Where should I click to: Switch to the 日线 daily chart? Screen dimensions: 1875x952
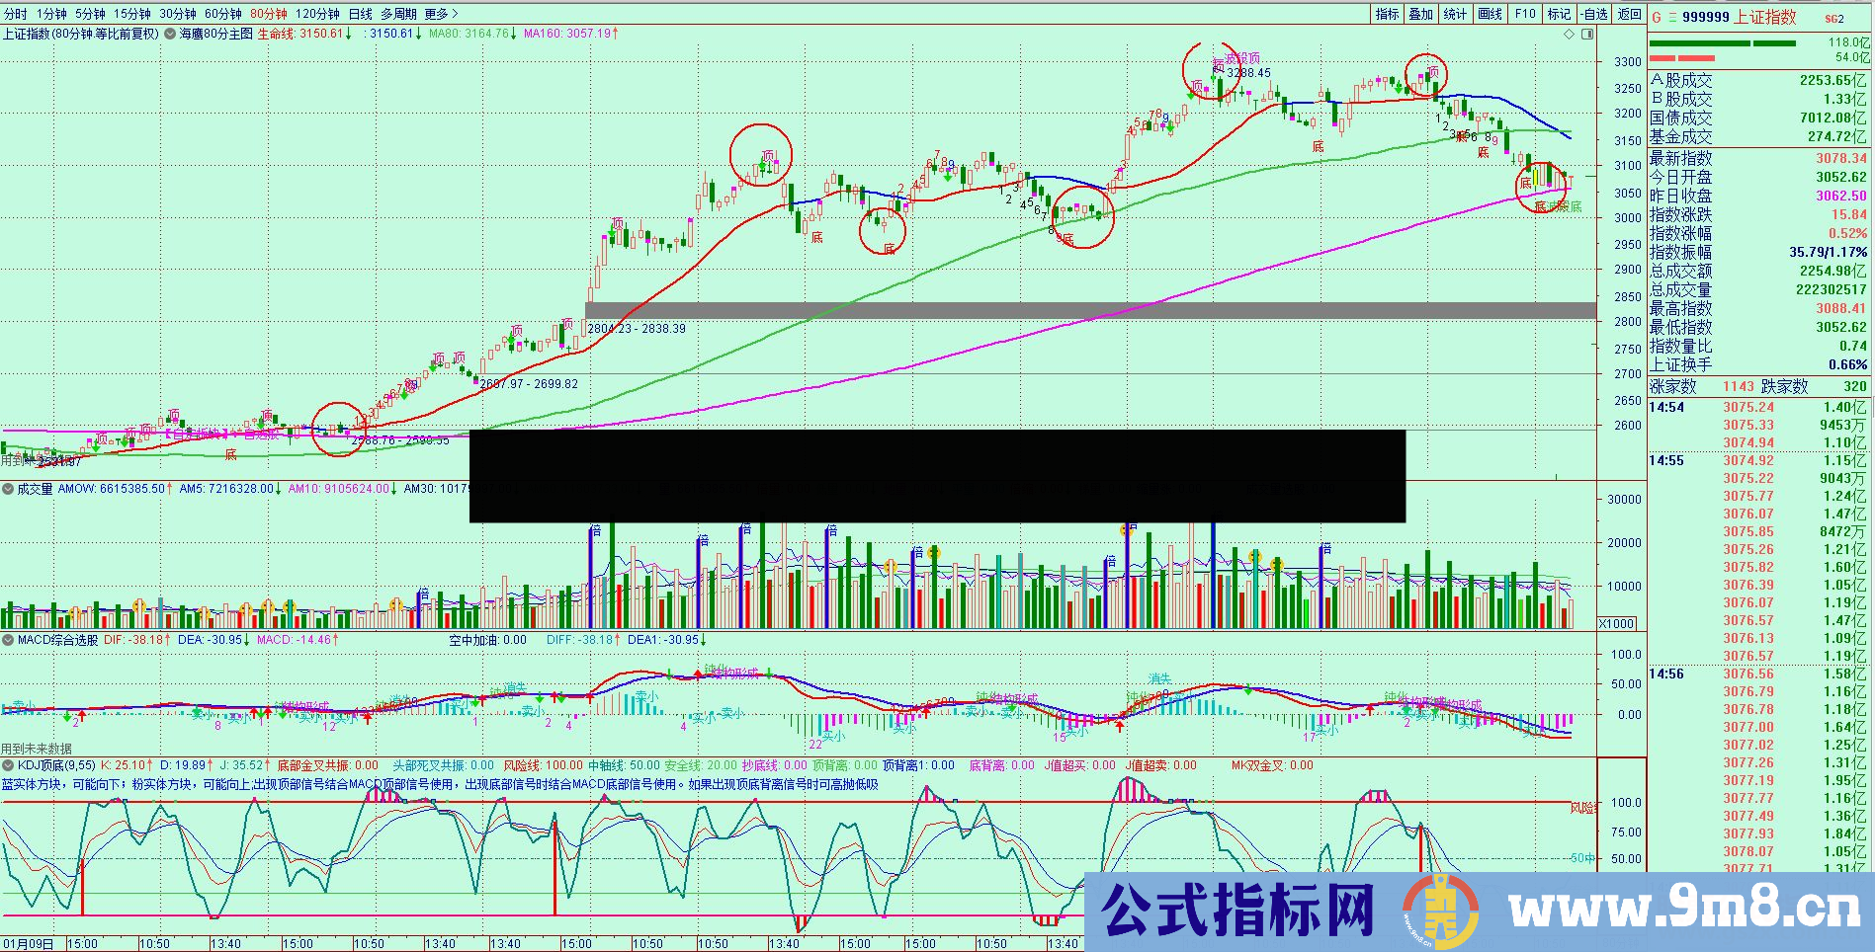(x=361, y=14)
